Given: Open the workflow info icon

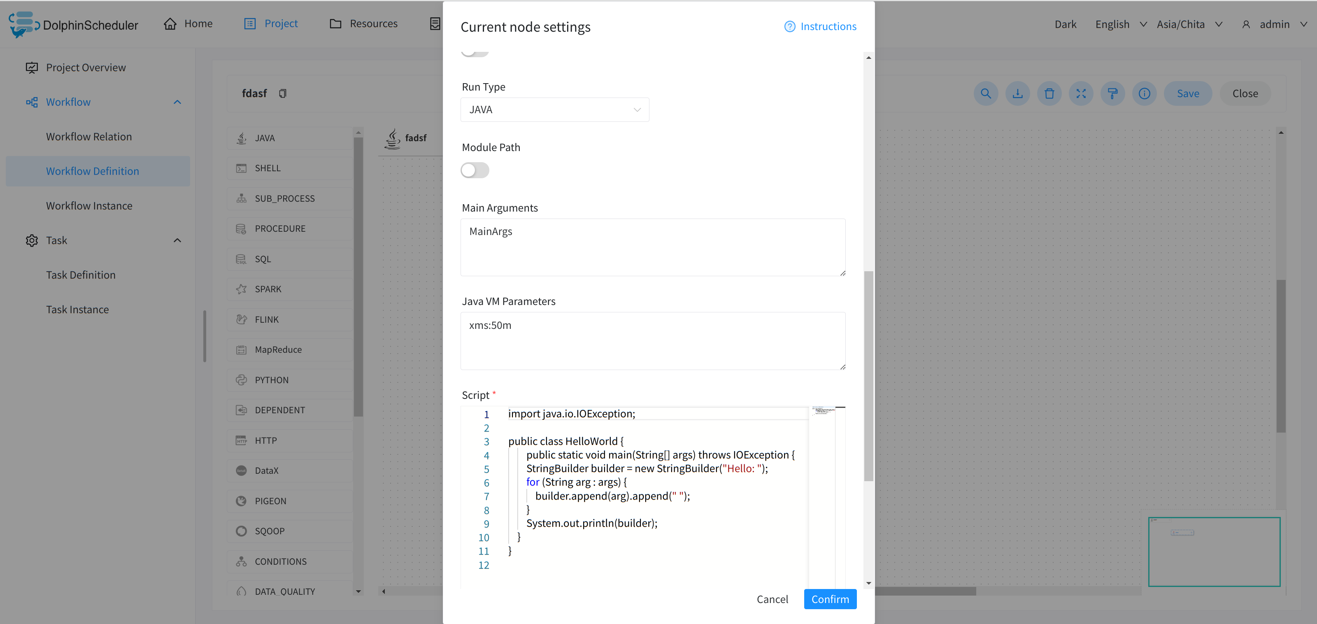Looking at the screenshot, I should point(1144,93).
